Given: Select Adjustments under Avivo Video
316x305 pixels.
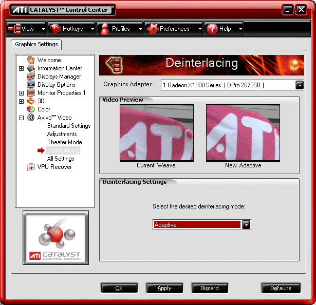Looking at the screenshot, I should coord(62,134).
